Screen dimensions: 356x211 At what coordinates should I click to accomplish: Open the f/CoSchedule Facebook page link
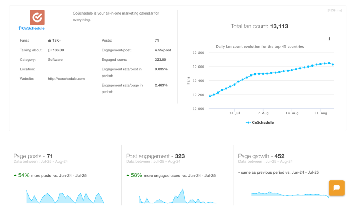point(32,28)
